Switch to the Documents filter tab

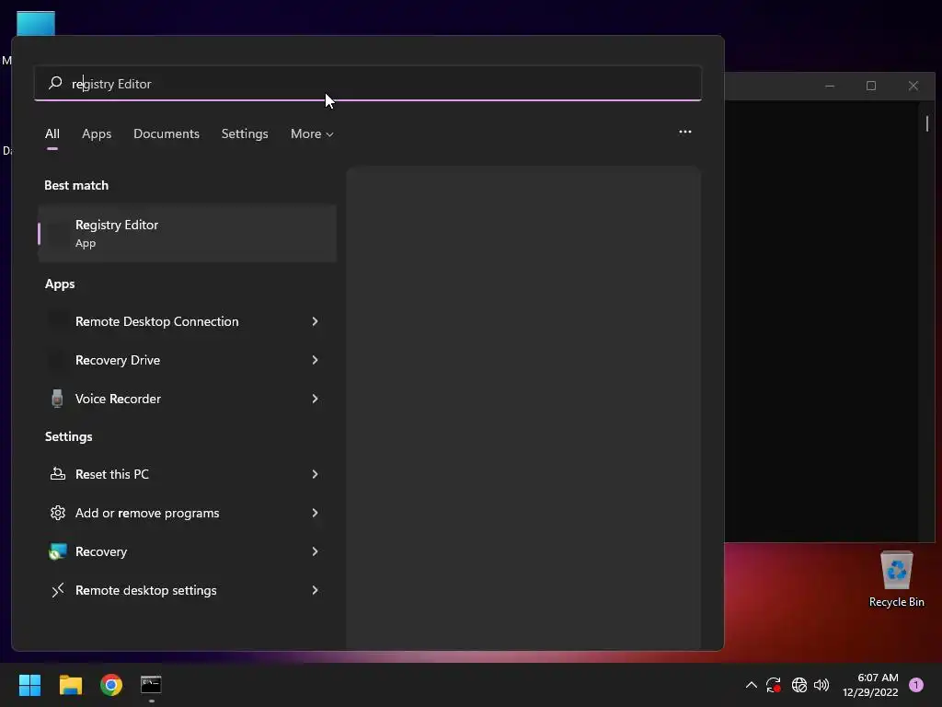167,133
